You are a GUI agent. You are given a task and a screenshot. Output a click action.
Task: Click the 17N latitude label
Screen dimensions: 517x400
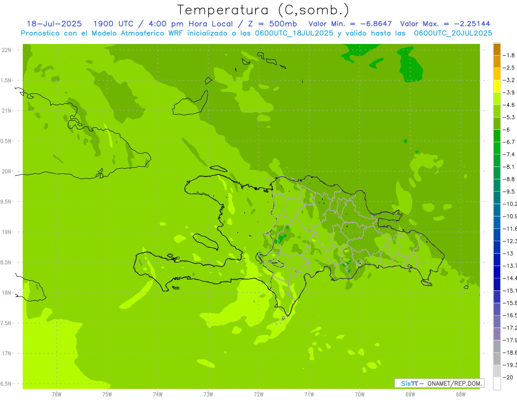pos(7,353)
